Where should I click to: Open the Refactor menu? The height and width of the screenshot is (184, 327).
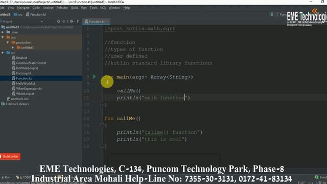click(x=62, y=8)
